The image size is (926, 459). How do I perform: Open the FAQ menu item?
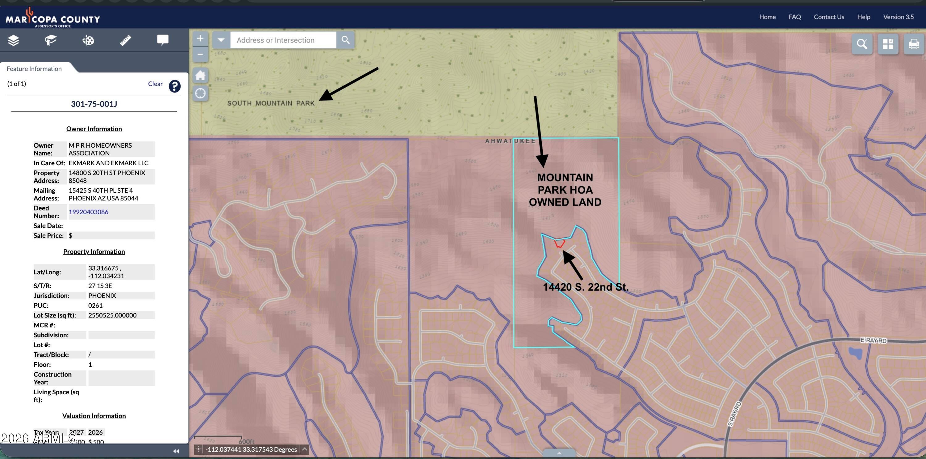[795, 17]
